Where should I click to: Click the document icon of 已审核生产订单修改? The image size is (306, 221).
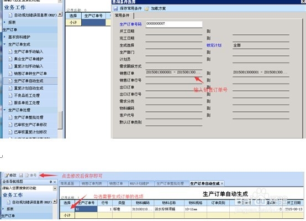point(10,125)
